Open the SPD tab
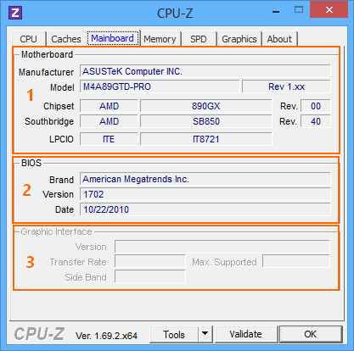The height and width of the screenshot is (351, 354). tap(199, 39)
